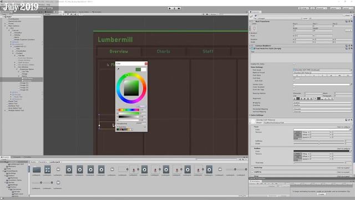Switch to the Project tab
Screen dimensions: 355x200
point(5,157)
